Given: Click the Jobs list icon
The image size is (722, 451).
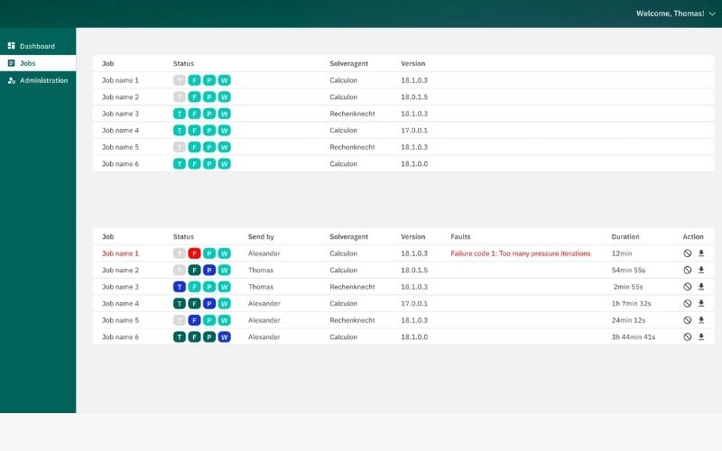Looking at the screenshot, I should coord(12,63).
